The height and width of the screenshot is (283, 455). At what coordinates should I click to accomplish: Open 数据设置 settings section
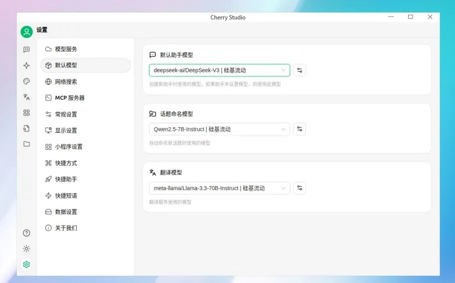pyautogui.click(x=85, y=212)
